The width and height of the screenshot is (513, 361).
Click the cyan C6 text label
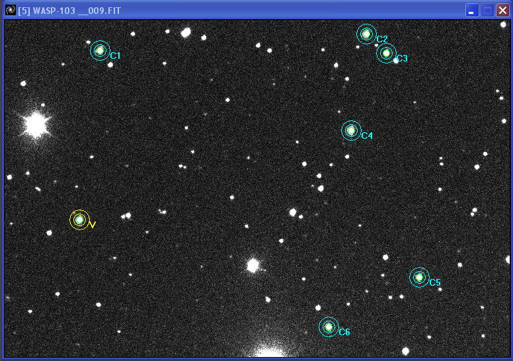344,332
